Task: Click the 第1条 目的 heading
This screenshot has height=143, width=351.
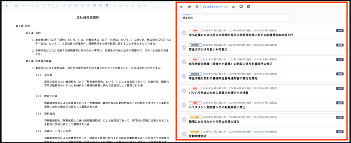Action: 33,33
